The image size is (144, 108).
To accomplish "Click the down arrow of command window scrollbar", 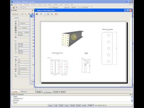I will pyautogui.click(x=132, y=101).
